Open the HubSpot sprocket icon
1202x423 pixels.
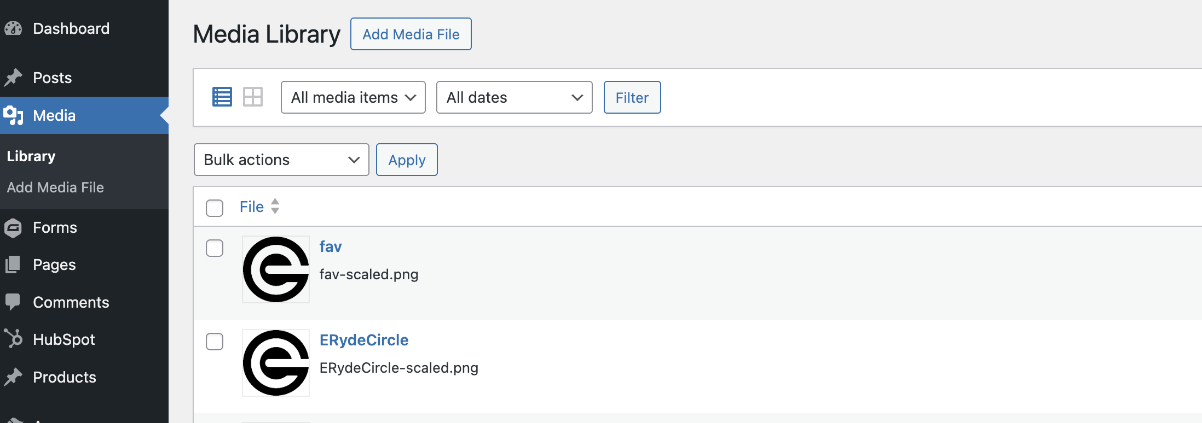click(14, 339)
